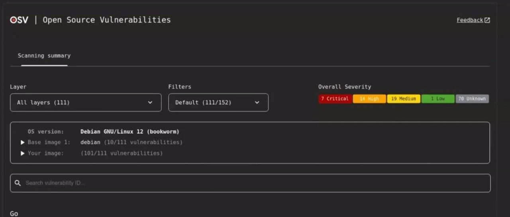
Task: Click the external link icon beside Feedback
Action: click(487, 20)
